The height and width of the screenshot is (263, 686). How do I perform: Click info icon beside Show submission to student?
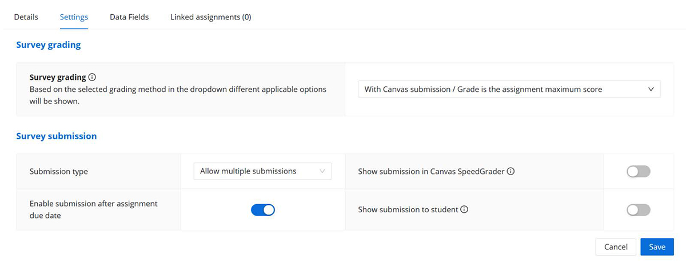tap(464, 209)
